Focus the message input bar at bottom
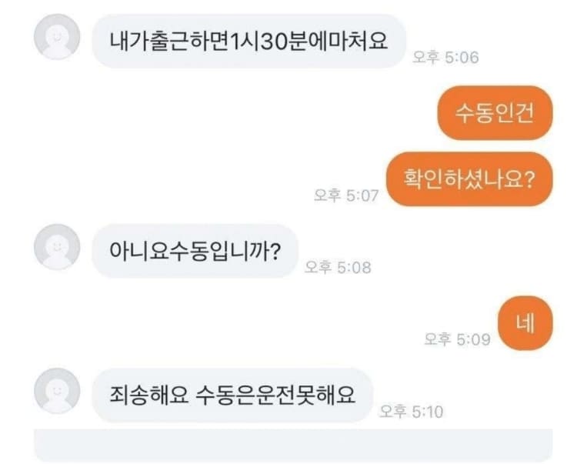Screen dimensions: 577x464 tap(293, 445)
